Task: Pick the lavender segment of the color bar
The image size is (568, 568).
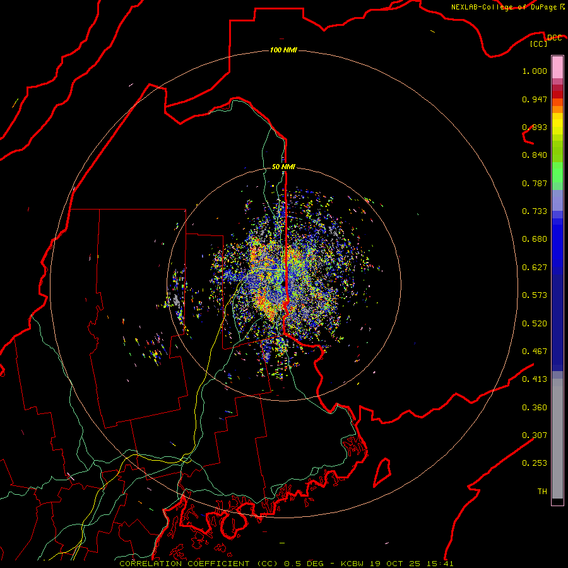Action: click(x=557, y=201)
